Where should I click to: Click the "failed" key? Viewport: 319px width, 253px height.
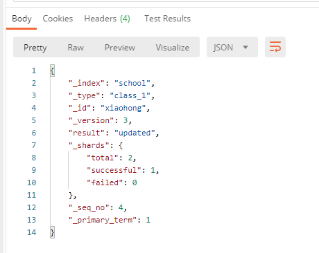click(x=105, y=182)
